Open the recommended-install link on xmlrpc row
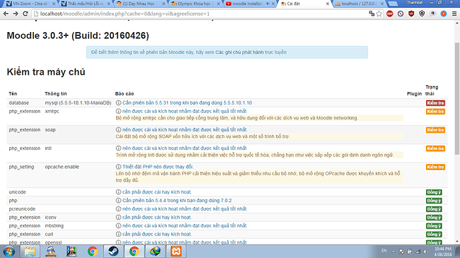The height and width of the screenshot is (258, 460). click(185, 111)
